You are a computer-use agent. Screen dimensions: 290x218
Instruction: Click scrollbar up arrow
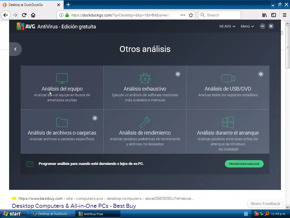pos(287,24)
